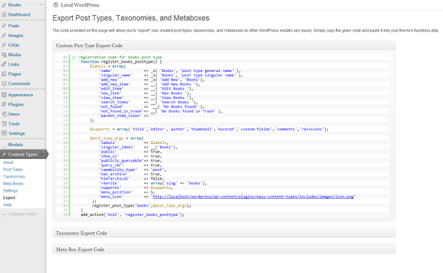Toggle the Content Types submenu arrow
The image size is (443, 273).
click(42, 155)
